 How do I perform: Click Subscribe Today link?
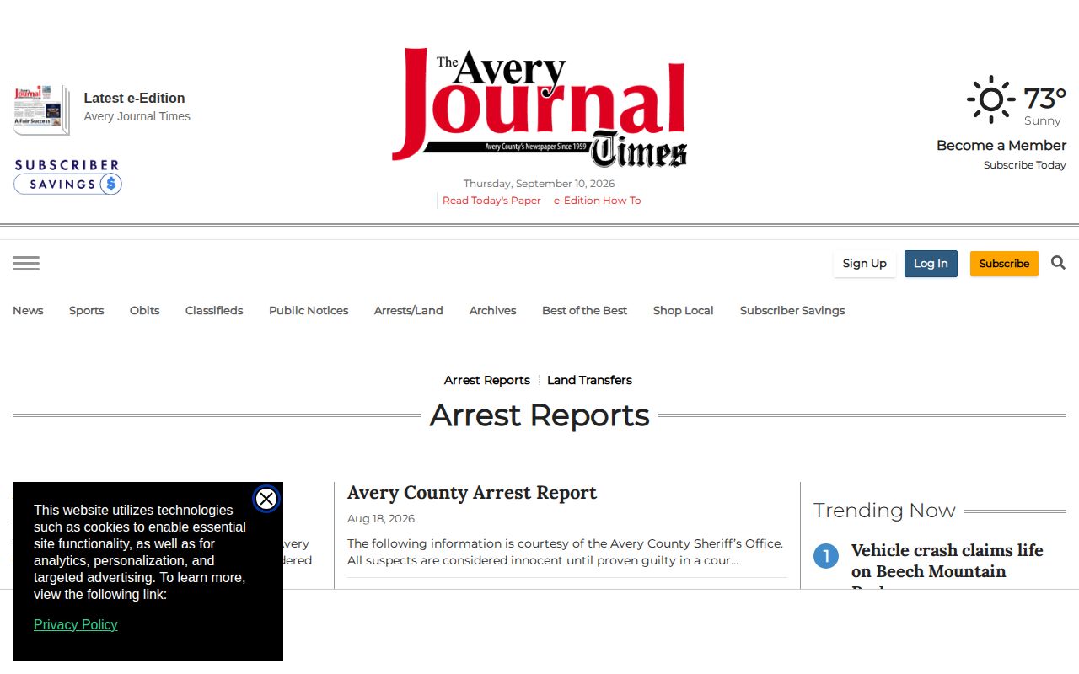(x=1025, y=165)
